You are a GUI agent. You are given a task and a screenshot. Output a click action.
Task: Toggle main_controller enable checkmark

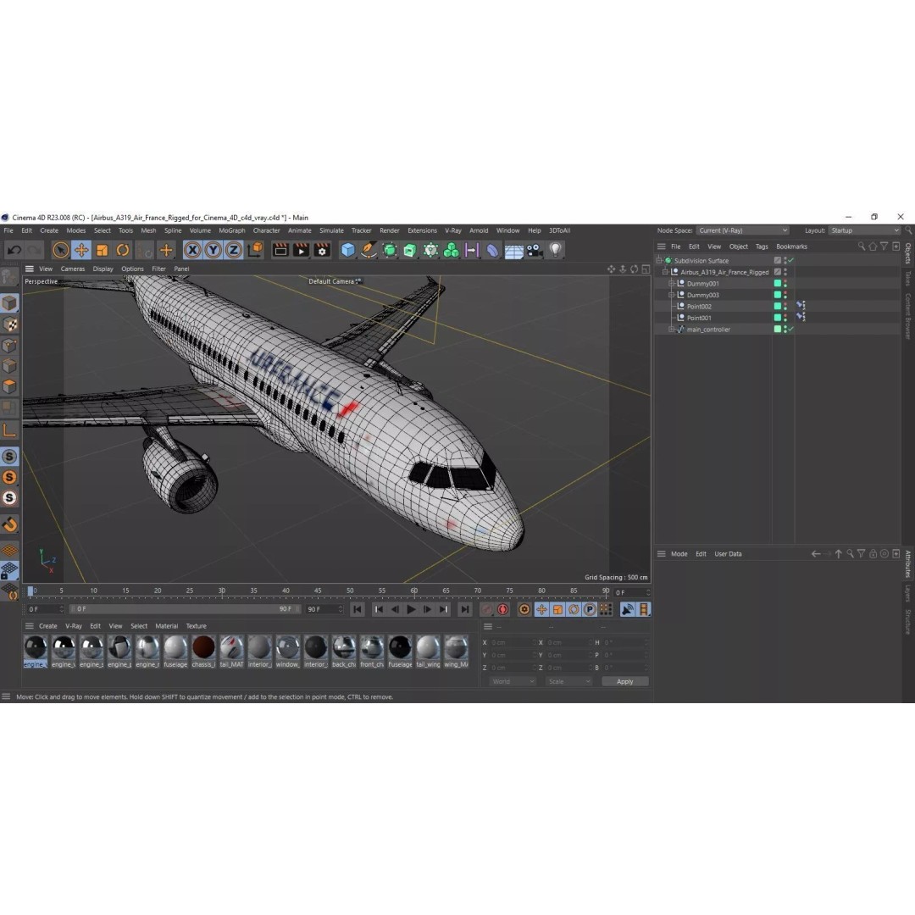coord(790,329)
